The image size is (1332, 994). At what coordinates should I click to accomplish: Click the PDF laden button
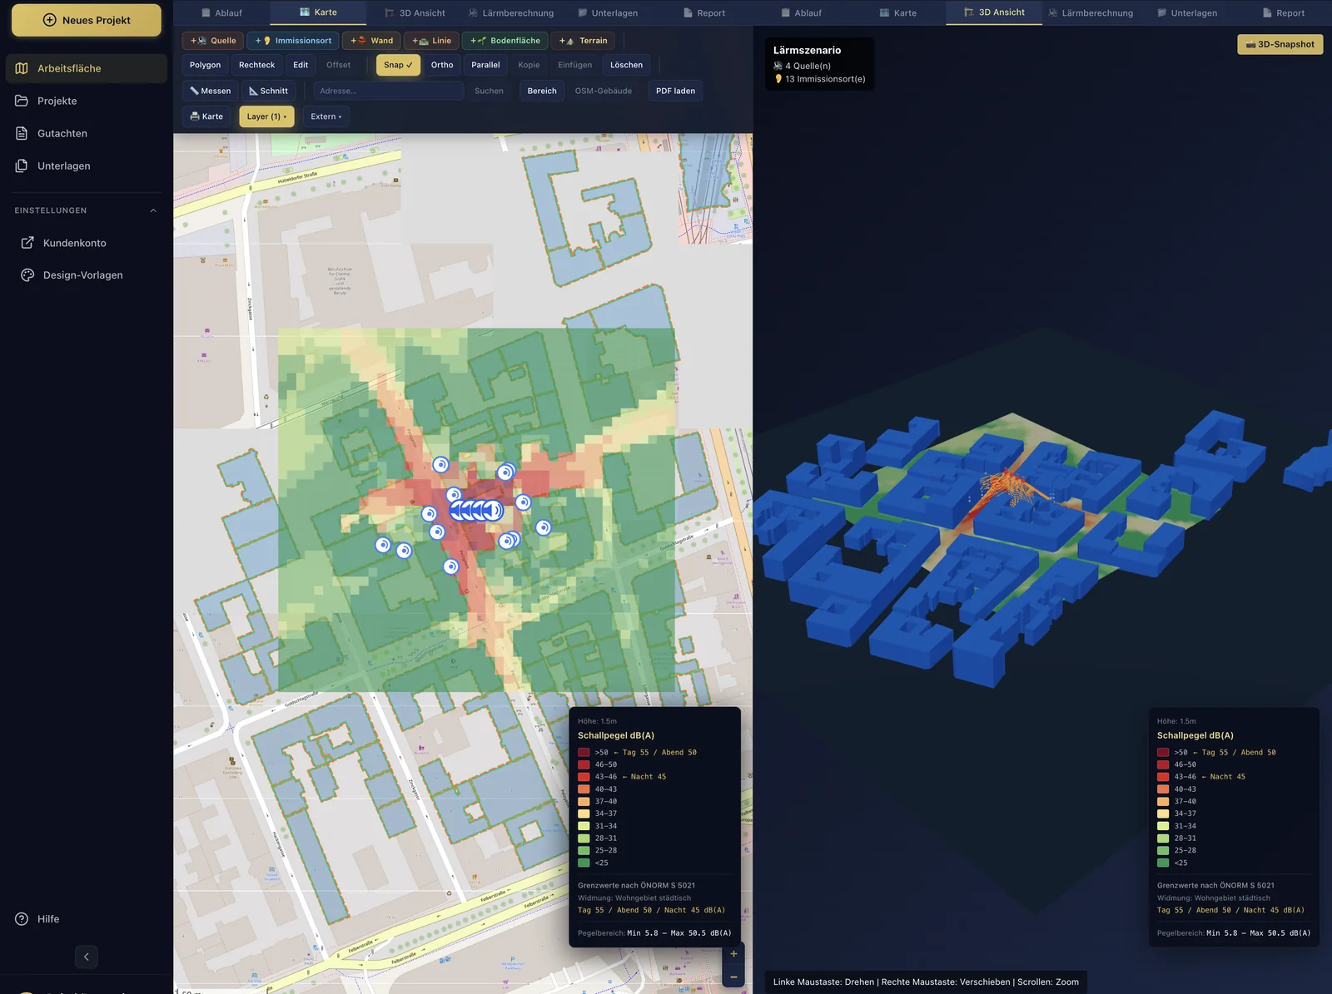675,91
